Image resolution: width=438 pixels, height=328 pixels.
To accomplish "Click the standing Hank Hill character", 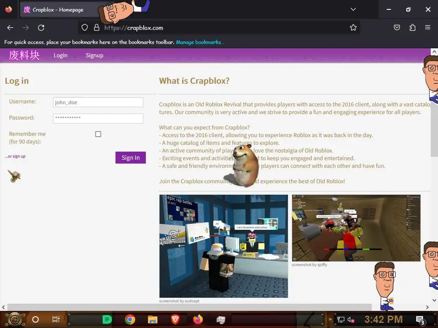I will point(385,286).
